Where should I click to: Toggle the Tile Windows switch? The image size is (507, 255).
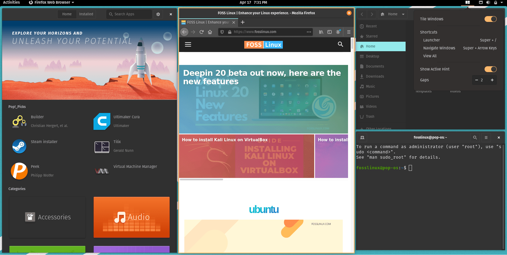tap(490, 19)
